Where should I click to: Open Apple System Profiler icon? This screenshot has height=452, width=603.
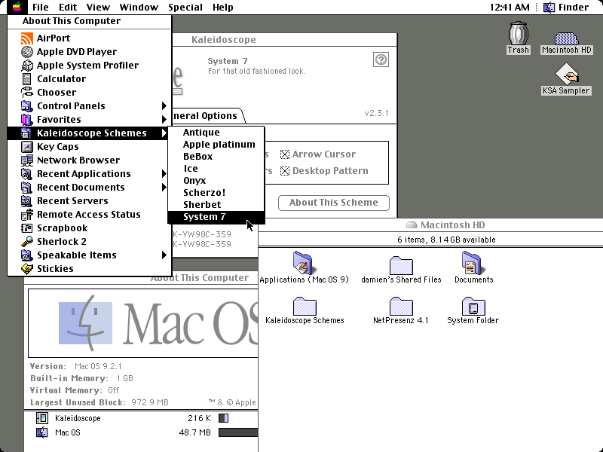(x=26, y=66)
